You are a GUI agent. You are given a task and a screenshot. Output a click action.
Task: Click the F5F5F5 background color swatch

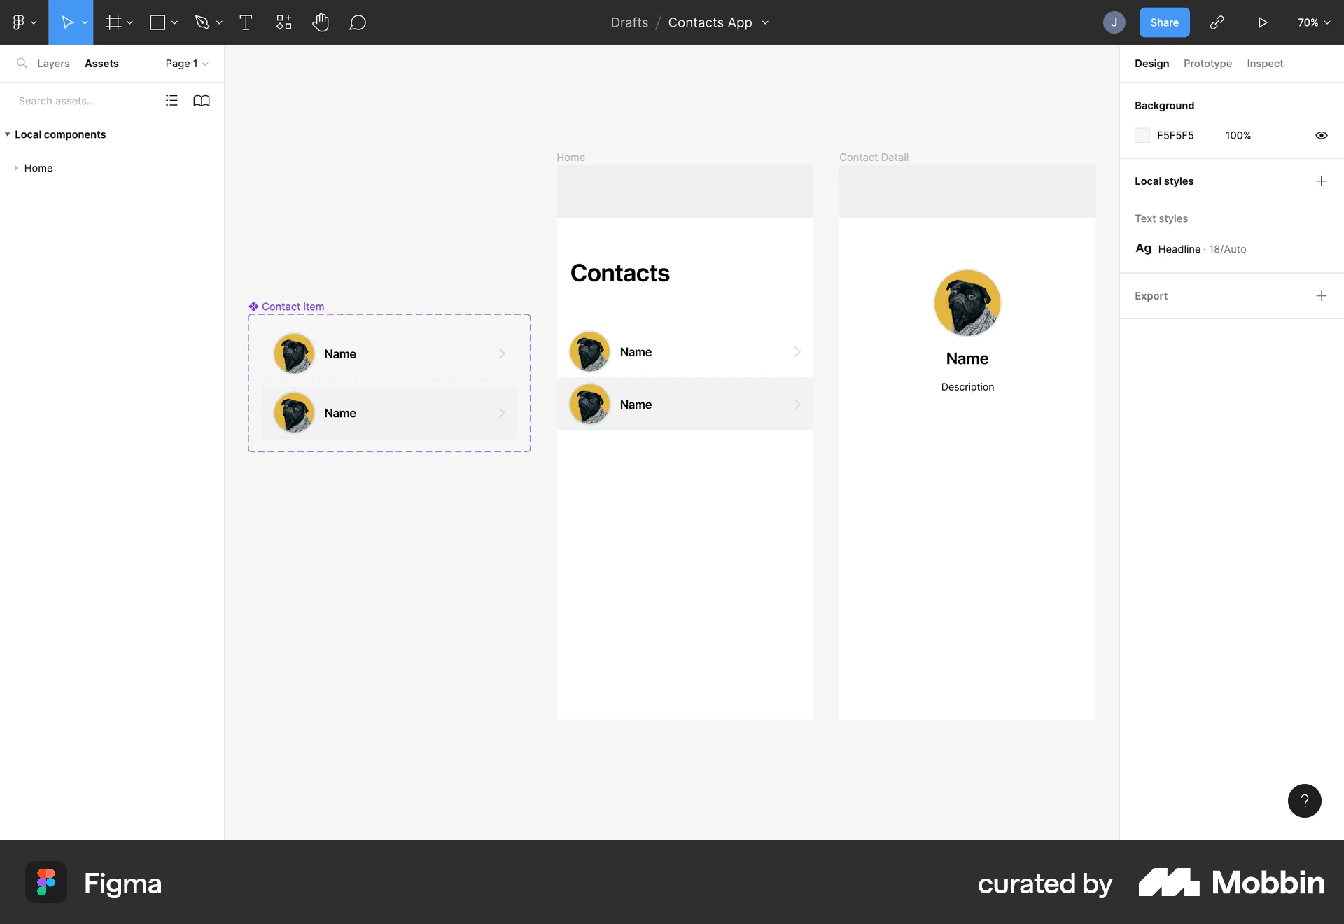[1142, 135]
